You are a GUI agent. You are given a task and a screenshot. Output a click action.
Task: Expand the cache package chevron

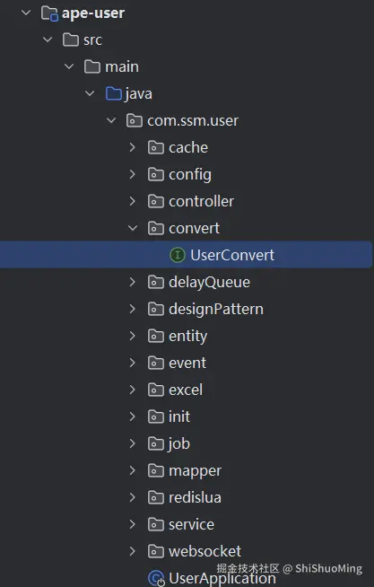[133, 147]
